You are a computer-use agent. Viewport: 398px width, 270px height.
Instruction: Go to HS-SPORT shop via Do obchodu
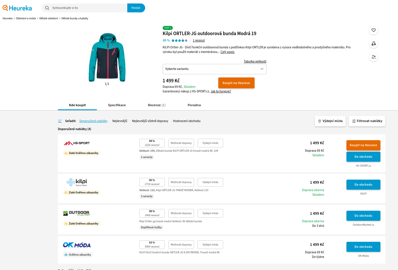[363, 157]
